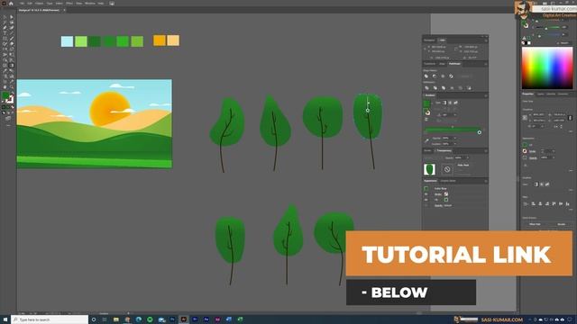This screenshot has height=324, width=577.
Task: Pick a color from the color spectrum
Action: (547, 68)
